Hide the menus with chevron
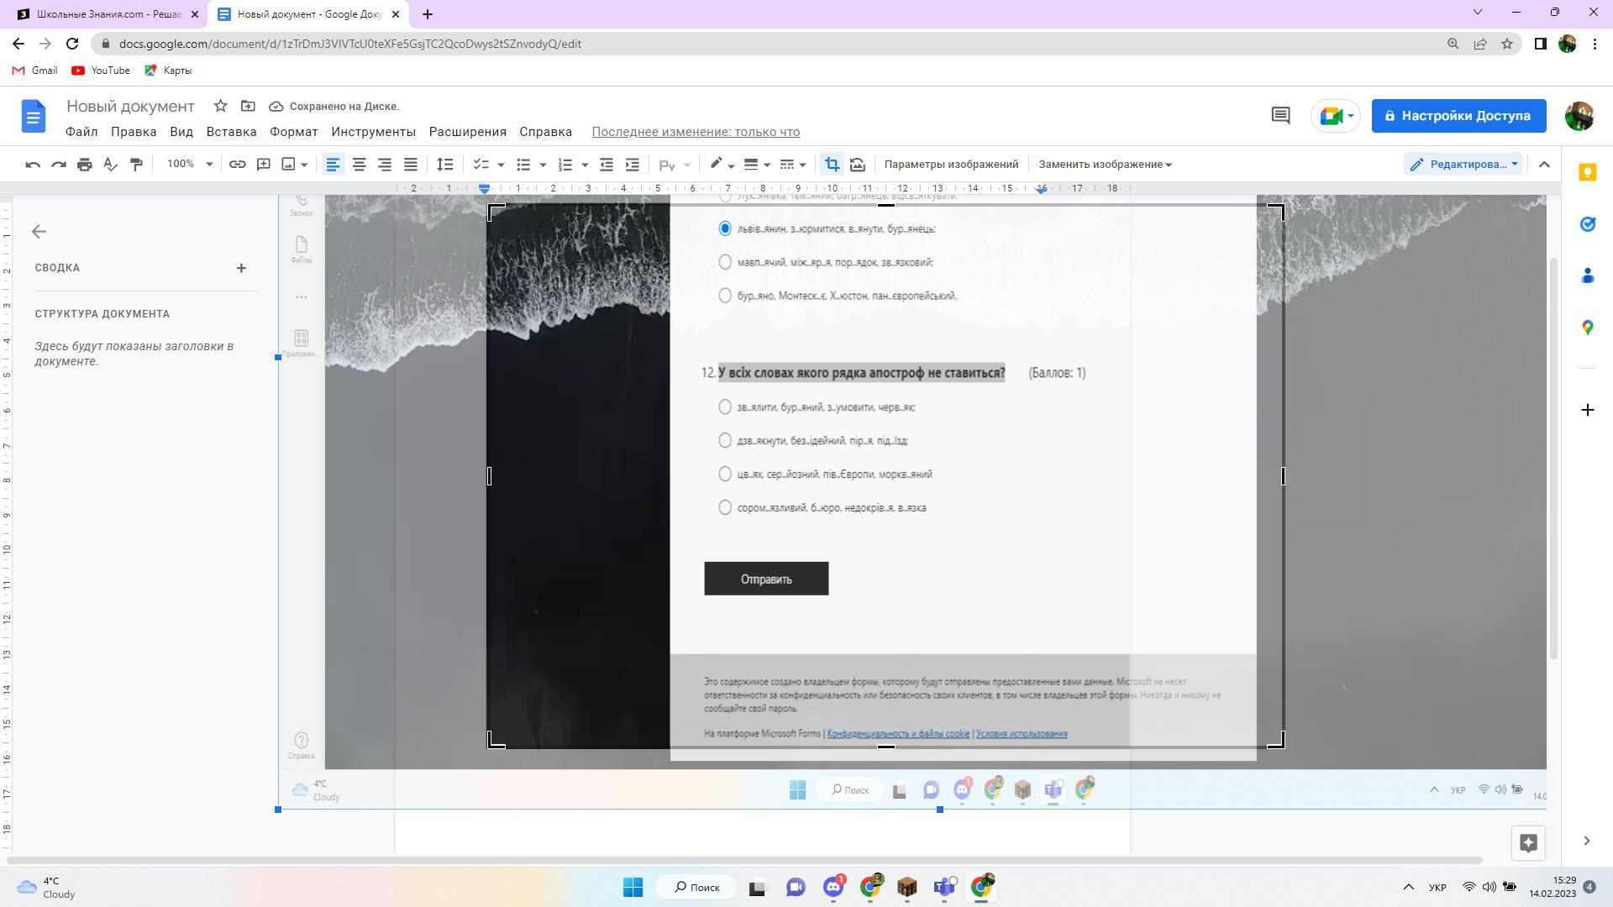 point(1544,165)
